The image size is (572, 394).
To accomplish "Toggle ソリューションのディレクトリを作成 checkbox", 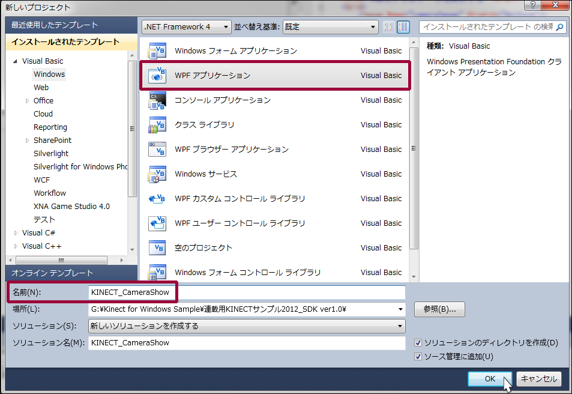I will [x=418, y=343].
